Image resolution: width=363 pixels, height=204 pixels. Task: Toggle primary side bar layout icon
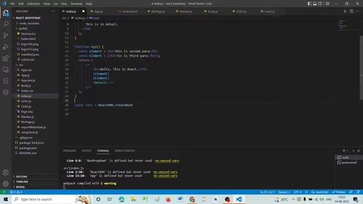click(x=310, y=3)
